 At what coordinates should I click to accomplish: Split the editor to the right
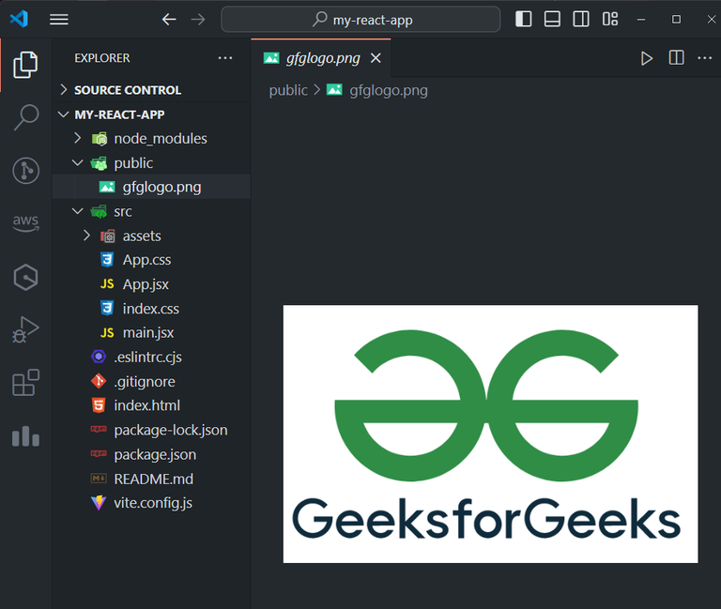tap(676, 58)
